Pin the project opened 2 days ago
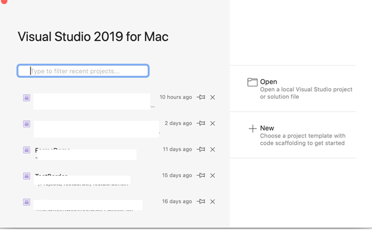Image resolution: width=385 pixels, height=231 pixels. click(201, 123)
